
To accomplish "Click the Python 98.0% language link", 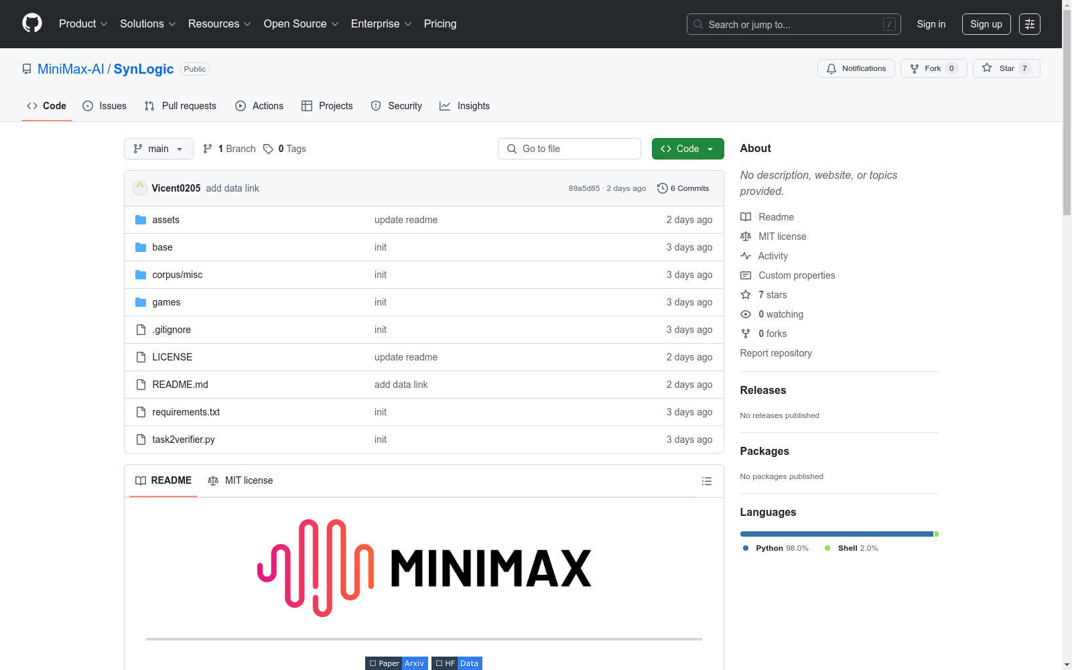I will [x=776, y=548].
